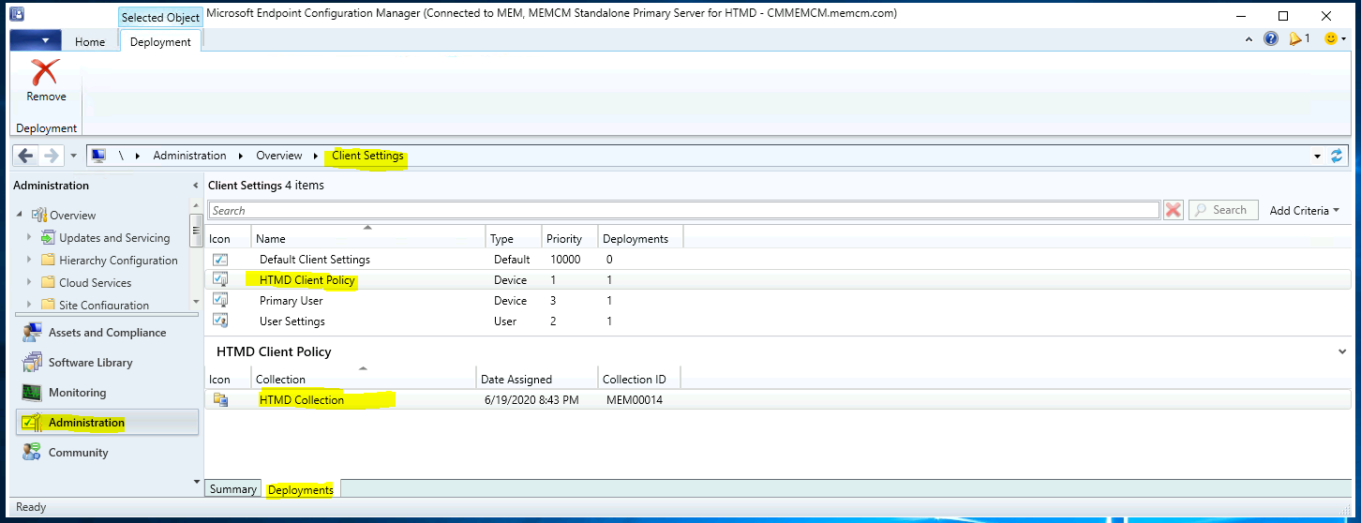Click the back navigation arrow
1361x523 pixels.
[x=25, y=156]
